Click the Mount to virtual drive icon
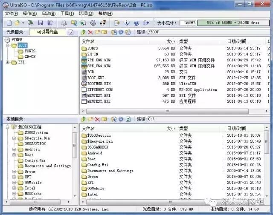Viewport: 273px width, 215px height. 93,23
